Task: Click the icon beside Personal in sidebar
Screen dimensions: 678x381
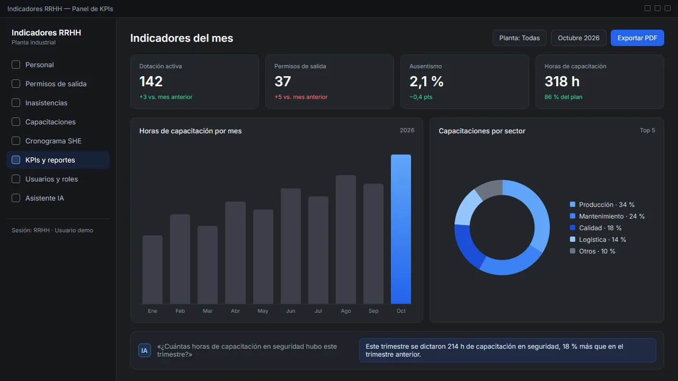Action: tap(16, 65)
